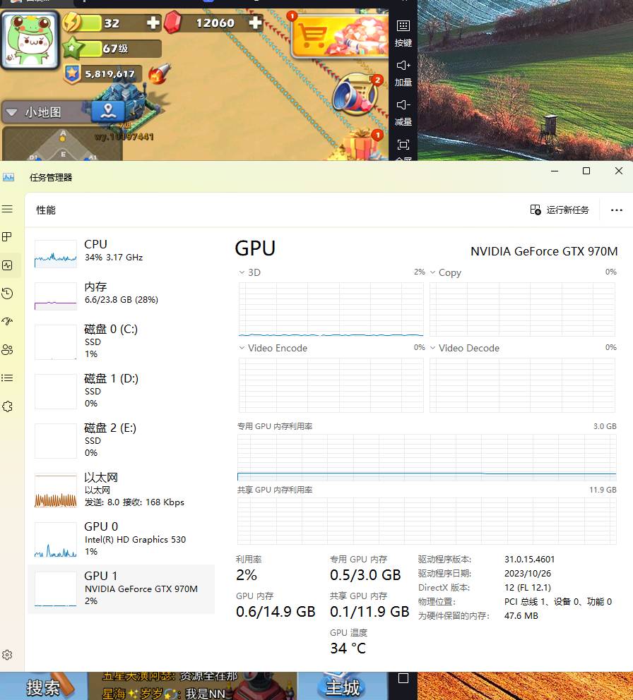The image size is (633, 700).
Task: Expand the Video Encode graph dropdown
Action: pyautogui.click(x=243, y=348)
